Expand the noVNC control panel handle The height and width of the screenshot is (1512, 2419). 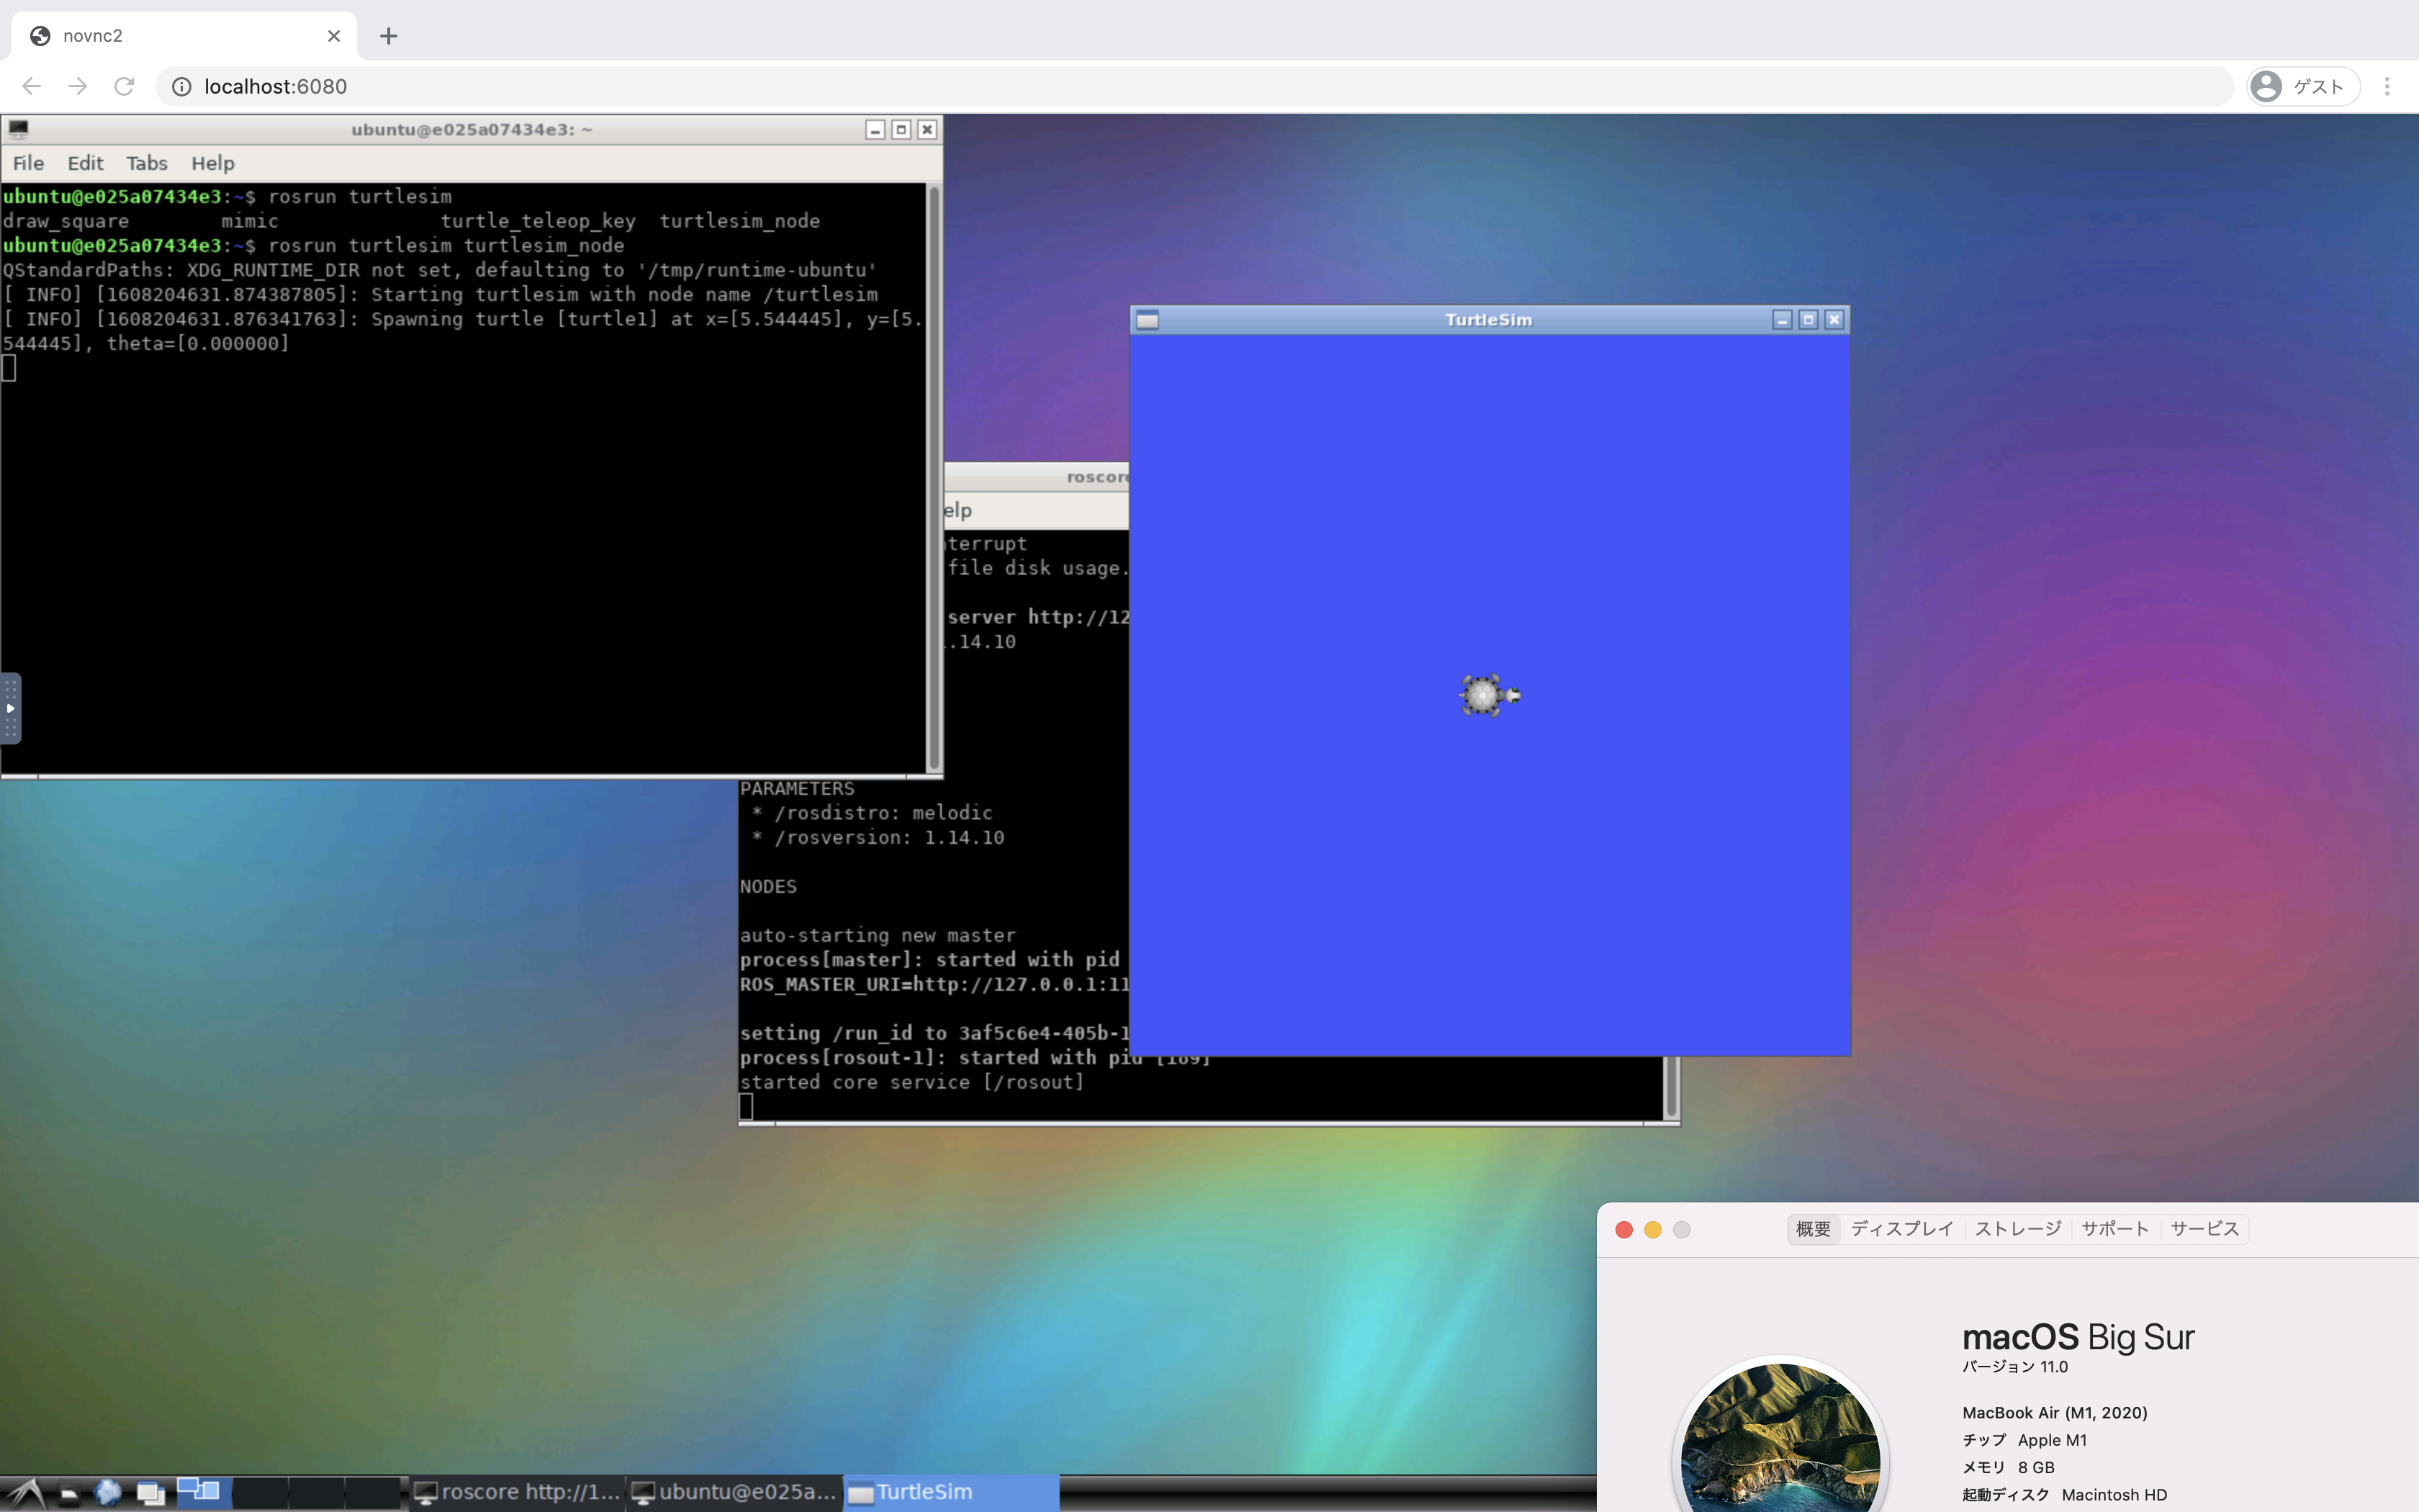tap(10, 708)
